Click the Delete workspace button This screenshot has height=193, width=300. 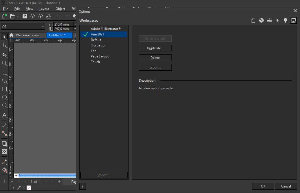[x=155, y=58]
